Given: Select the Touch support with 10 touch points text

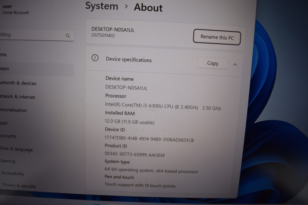Looking at the screenshot, I should [140, 185].
